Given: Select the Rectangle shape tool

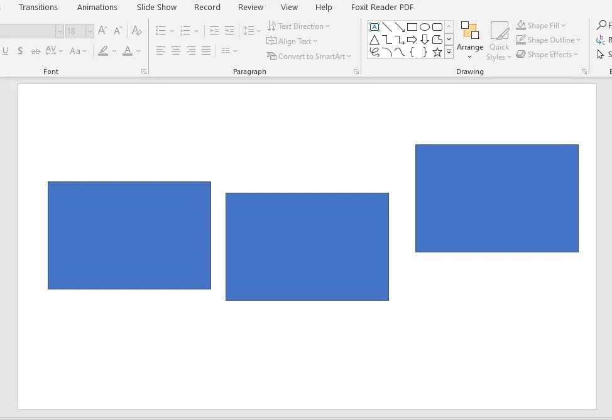Looking at the screenshot, I should click(x=412, y=26).
